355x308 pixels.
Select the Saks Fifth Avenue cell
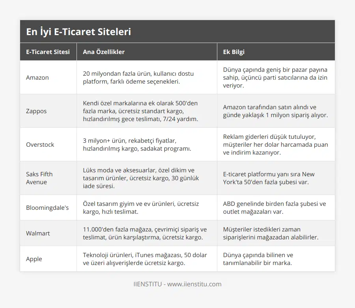[x=39, y=178]
